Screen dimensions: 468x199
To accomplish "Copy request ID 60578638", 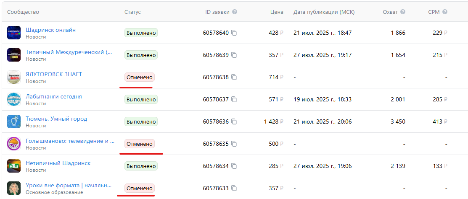I will pos(234,78).
